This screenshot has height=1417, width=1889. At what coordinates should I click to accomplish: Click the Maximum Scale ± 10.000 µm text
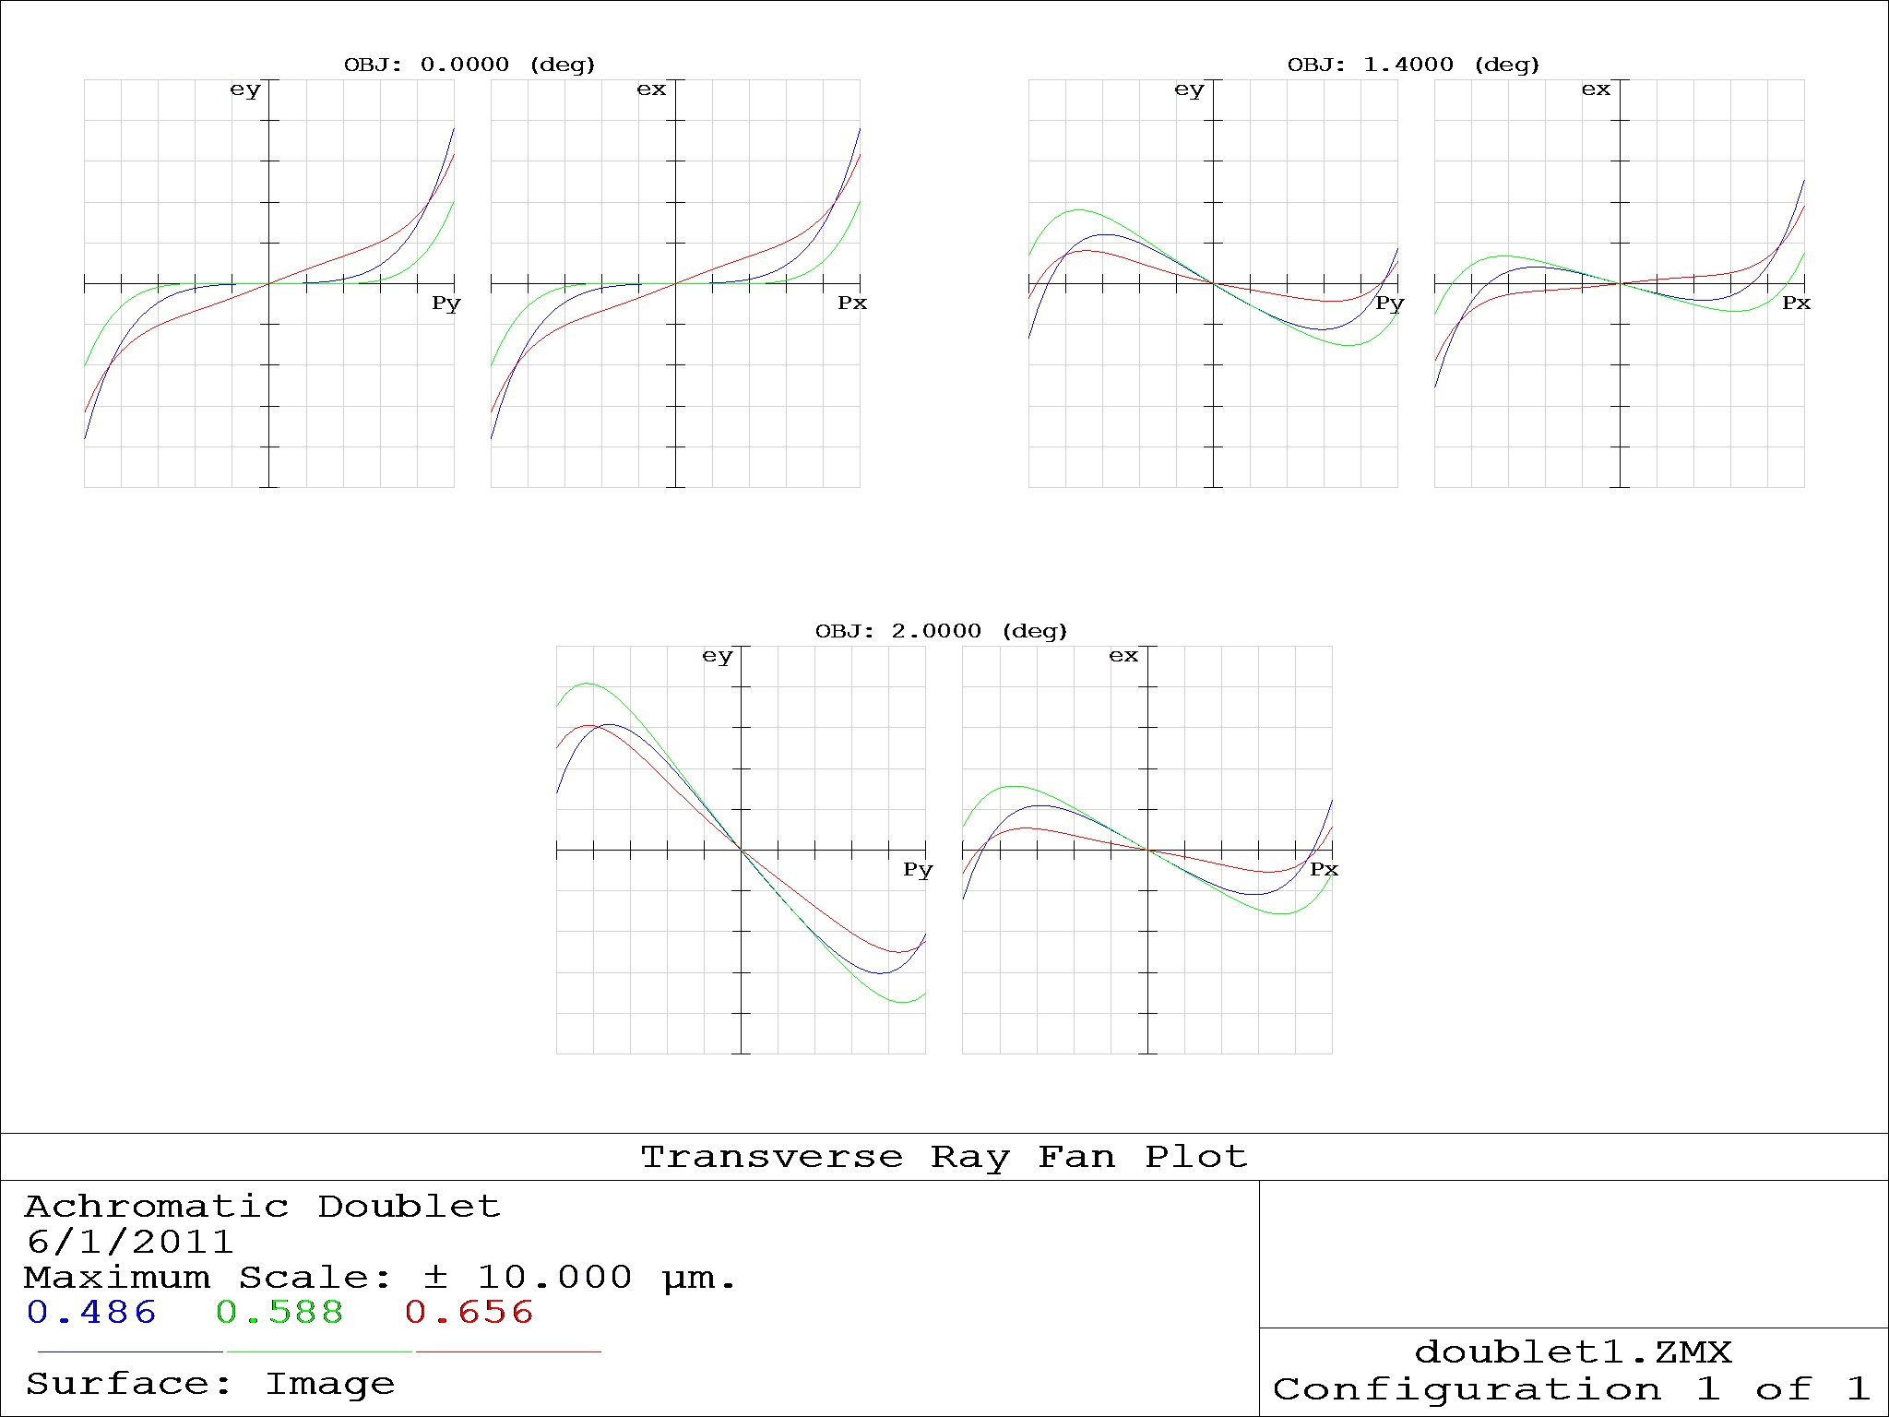tap(379, 1278)
